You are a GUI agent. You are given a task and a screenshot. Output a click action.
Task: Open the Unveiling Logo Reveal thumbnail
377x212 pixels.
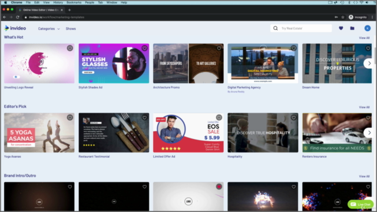pos(39,64)
